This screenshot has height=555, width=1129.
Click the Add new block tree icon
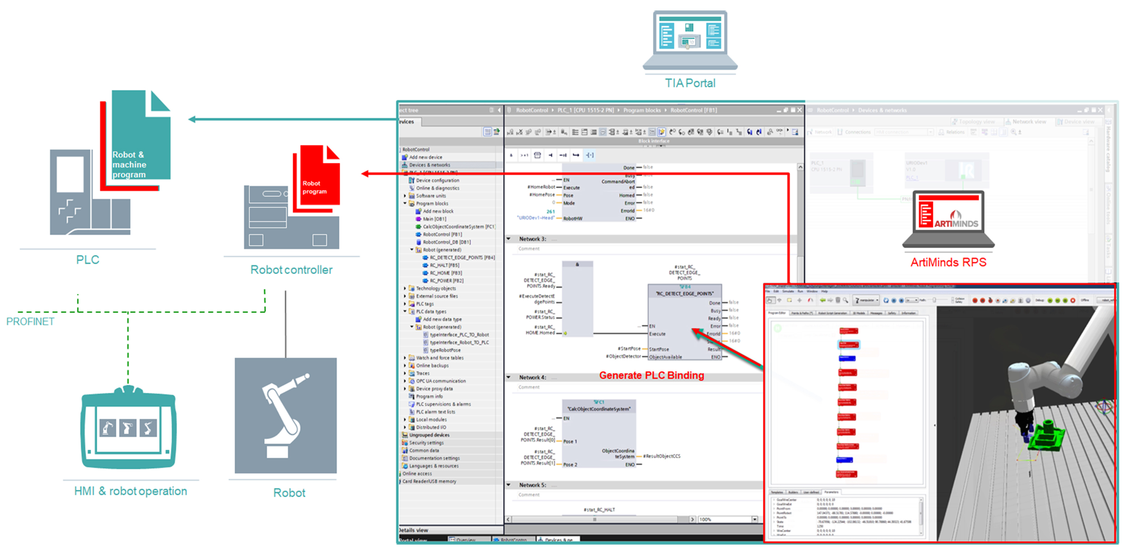418,211
